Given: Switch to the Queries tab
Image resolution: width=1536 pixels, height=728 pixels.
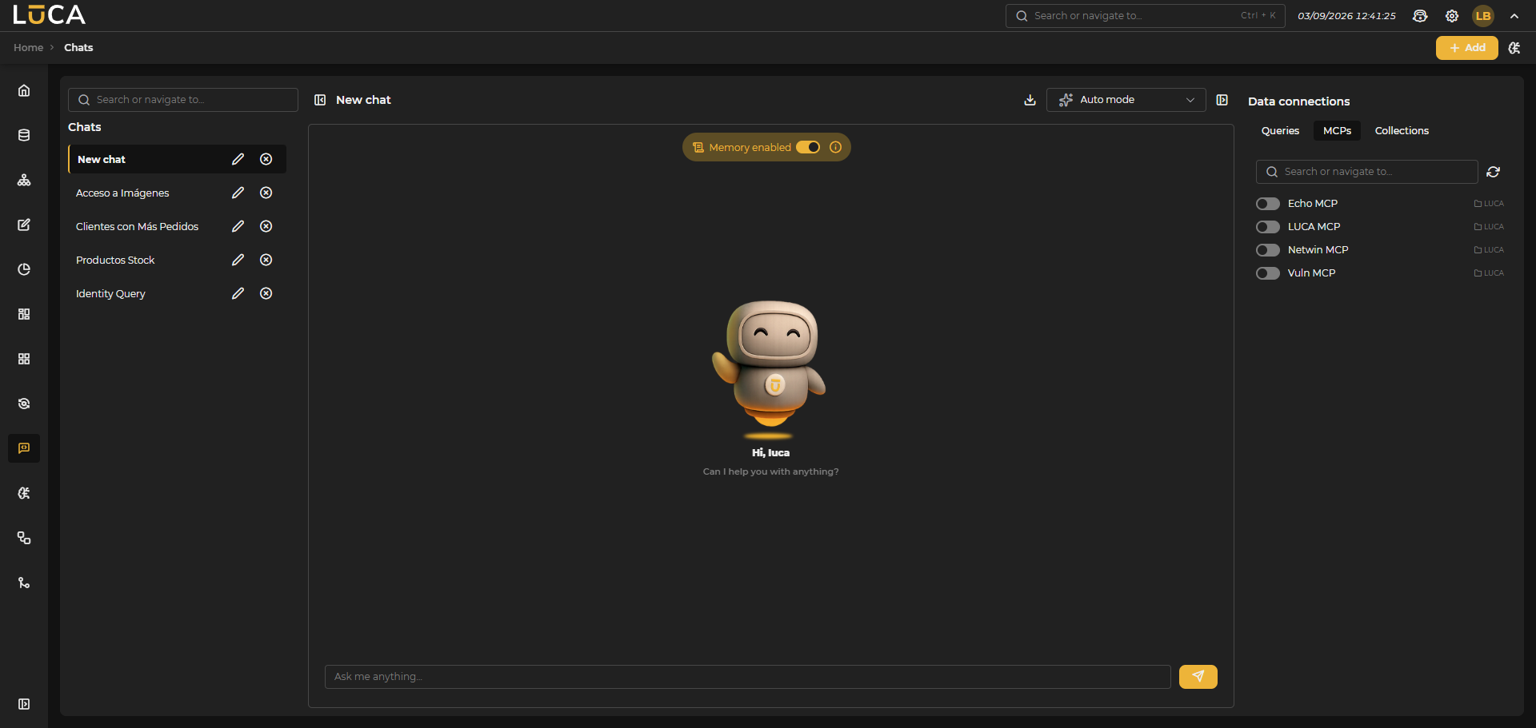Looking at the screenshot, I should pos(1280,131).
